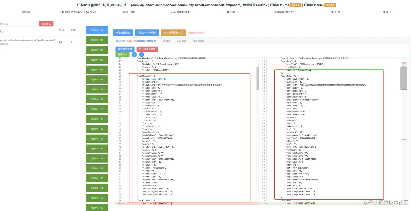This screenshot has height=211, width=414.
Task: Select flow 流量#481180
Action: point(97,178)
